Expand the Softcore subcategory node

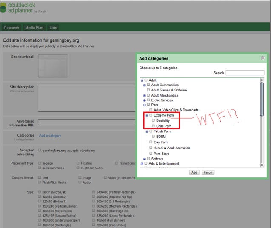[145, 159]
